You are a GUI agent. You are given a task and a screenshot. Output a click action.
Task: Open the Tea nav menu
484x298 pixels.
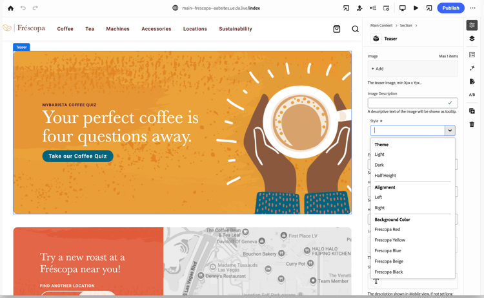click(x=90, y=29)
